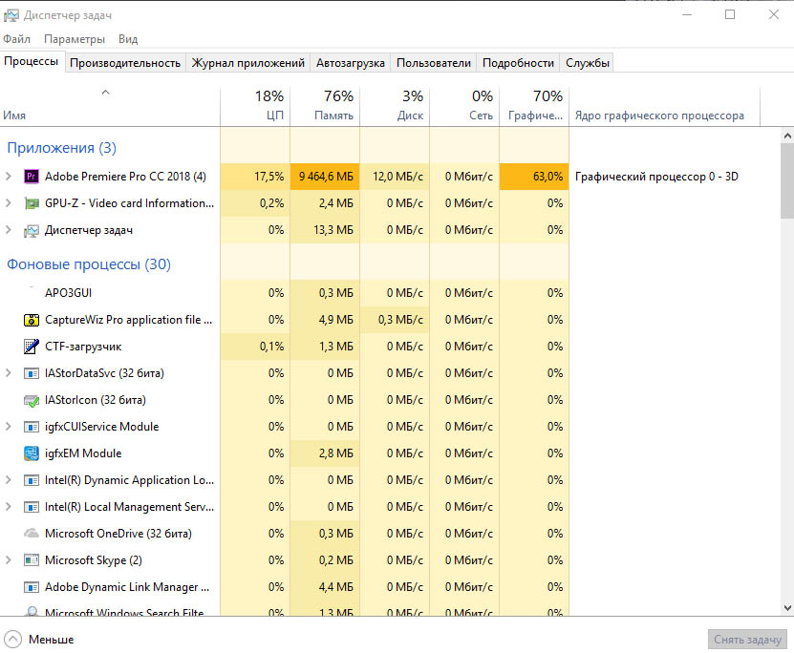The height and width of the screenshot is (653, 794).
Task: Click the CTF-загрузчик pen icon
Action: click(32, 347)
